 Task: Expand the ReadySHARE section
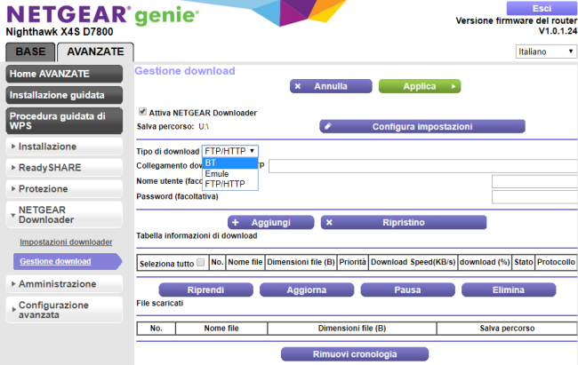pos(64,168)
